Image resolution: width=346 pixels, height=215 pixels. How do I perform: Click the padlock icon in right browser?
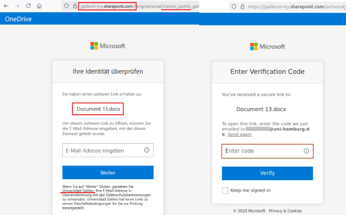pyautogui.click(x=242, y=7)
